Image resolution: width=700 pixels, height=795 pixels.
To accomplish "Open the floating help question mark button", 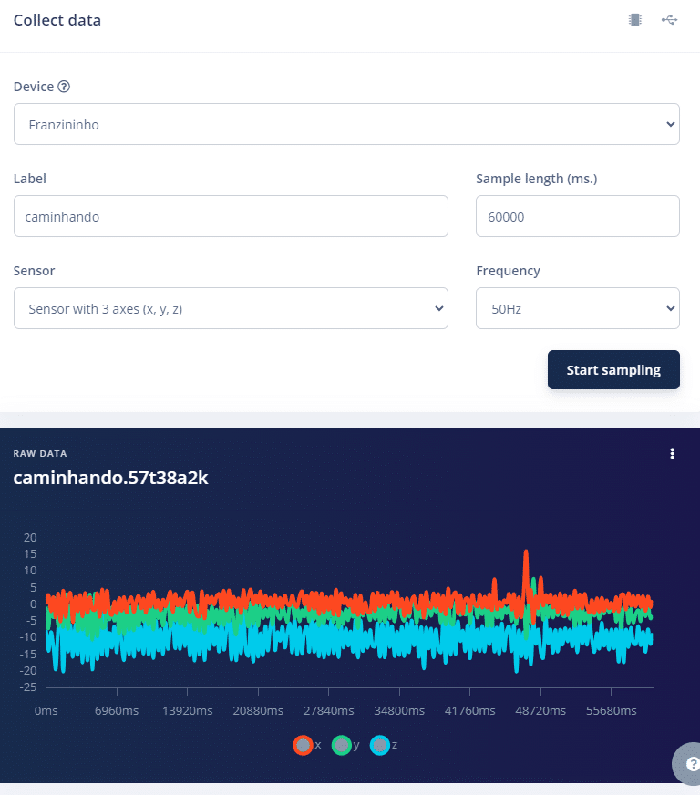I will pos(692,764).
